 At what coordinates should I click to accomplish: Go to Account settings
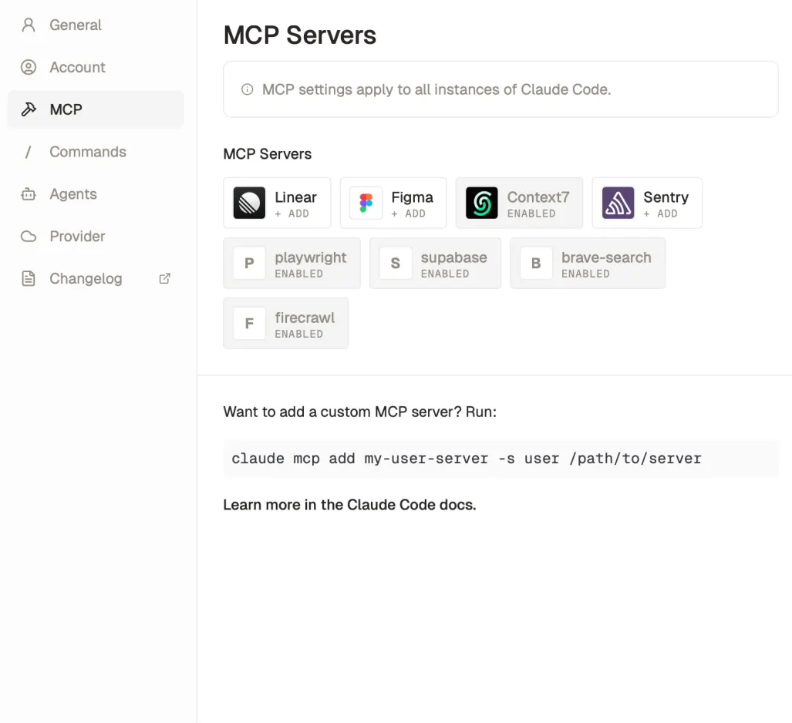click(x=96, y=67)
